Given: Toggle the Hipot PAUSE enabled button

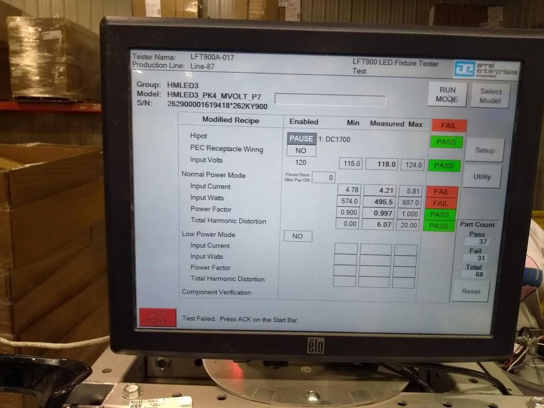Looking at the screenshot, I should coord(301,139).
